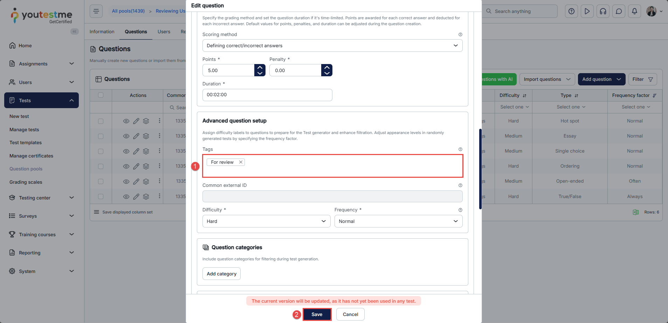This screenshot has width=668, height=323.
Task: Click the hamburger menu icon
Action: pyautogui.click(x=96, y=11)
